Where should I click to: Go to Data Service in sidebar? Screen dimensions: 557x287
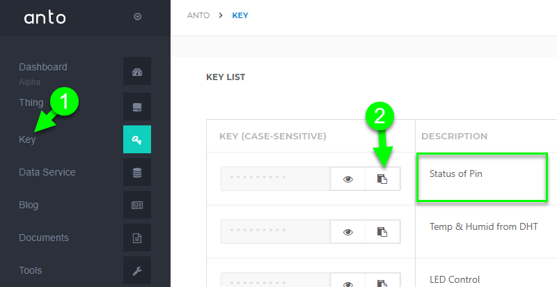pos(47,172)
